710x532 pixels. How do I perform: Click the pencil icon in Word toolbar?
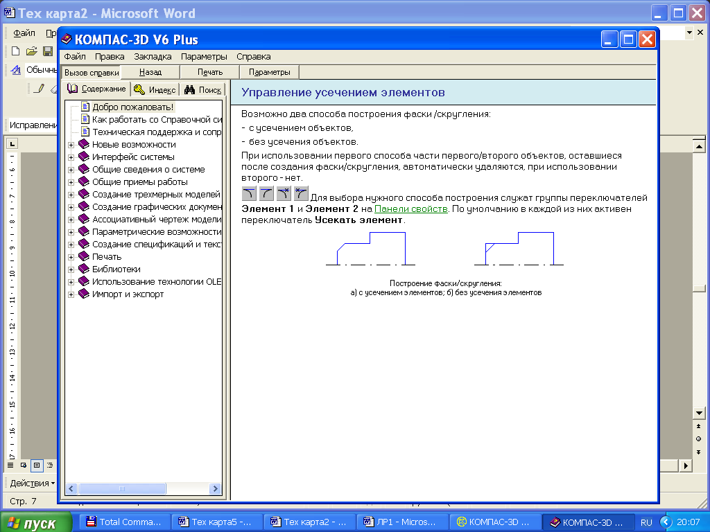coord(40,88)
